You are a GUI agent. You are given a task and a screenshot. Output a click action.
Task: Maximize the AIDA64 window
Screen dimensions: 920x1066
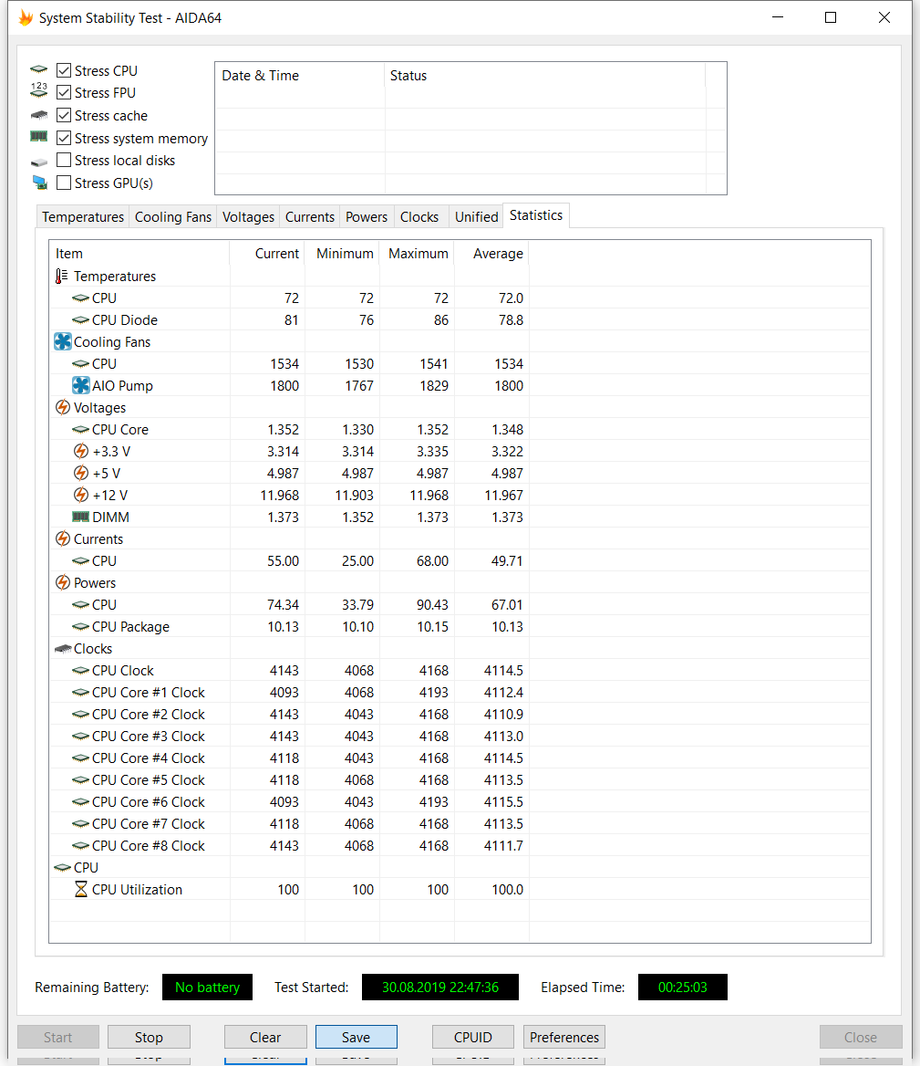tap(831, 17)
